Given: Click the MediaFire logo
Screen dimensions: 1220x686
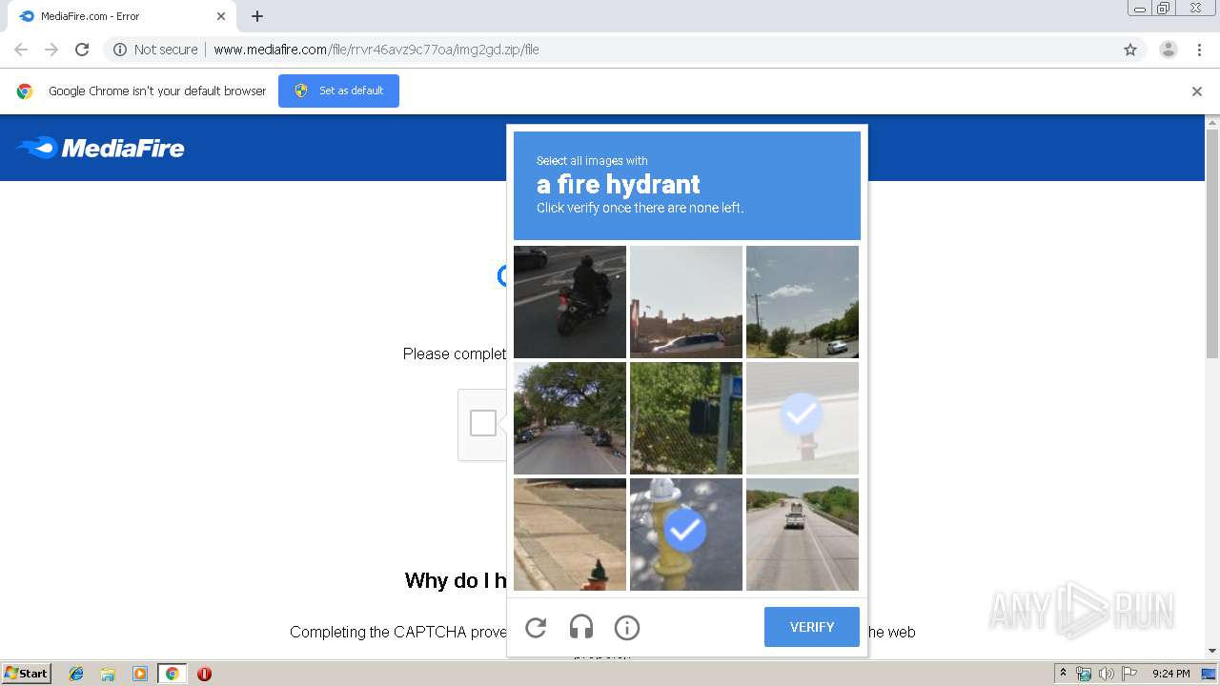Looking at the screenshot, I should tap(100, 148).
